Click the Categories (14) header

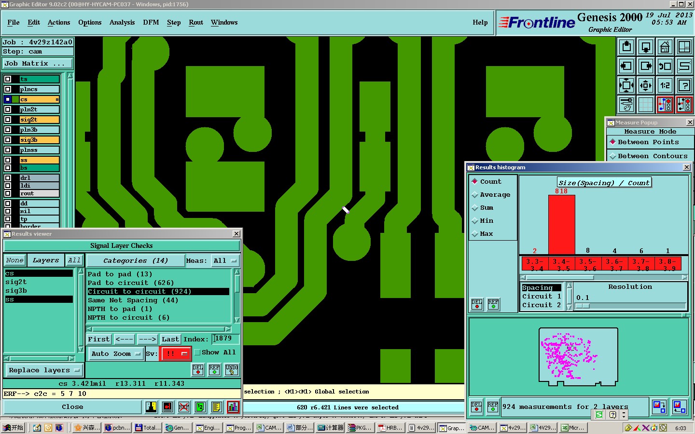[136, 261]
